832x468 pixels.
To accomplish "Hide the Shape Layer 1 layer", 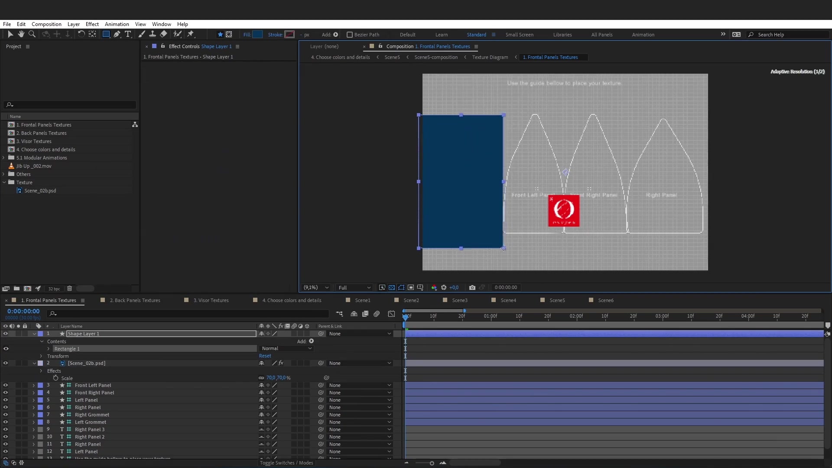I will point(5,334).
